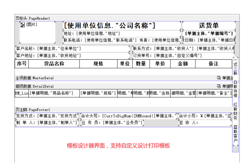Select the company name title field
Image resolution: width=245 pixels, height=163 pixels.
click(122, 26)
